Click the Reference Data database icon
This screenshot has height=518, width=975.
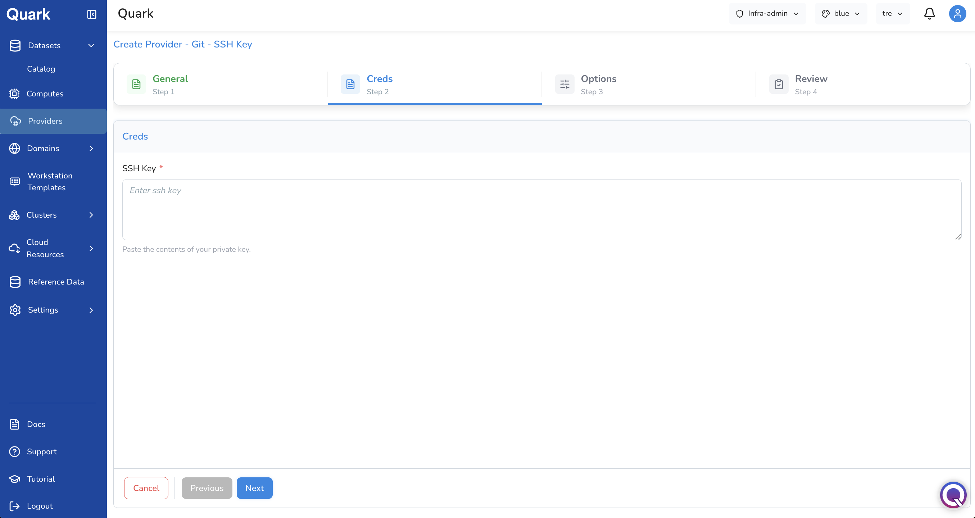(x=15, y=282)
